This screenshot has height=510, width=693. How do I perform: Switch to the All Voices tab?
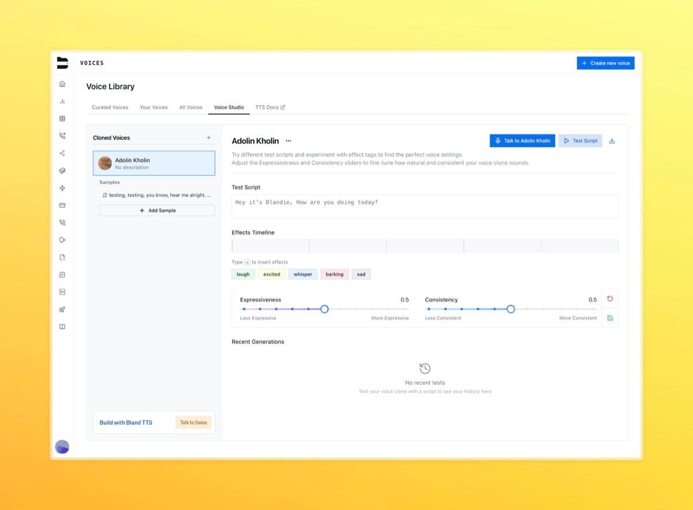click(191, 107)
